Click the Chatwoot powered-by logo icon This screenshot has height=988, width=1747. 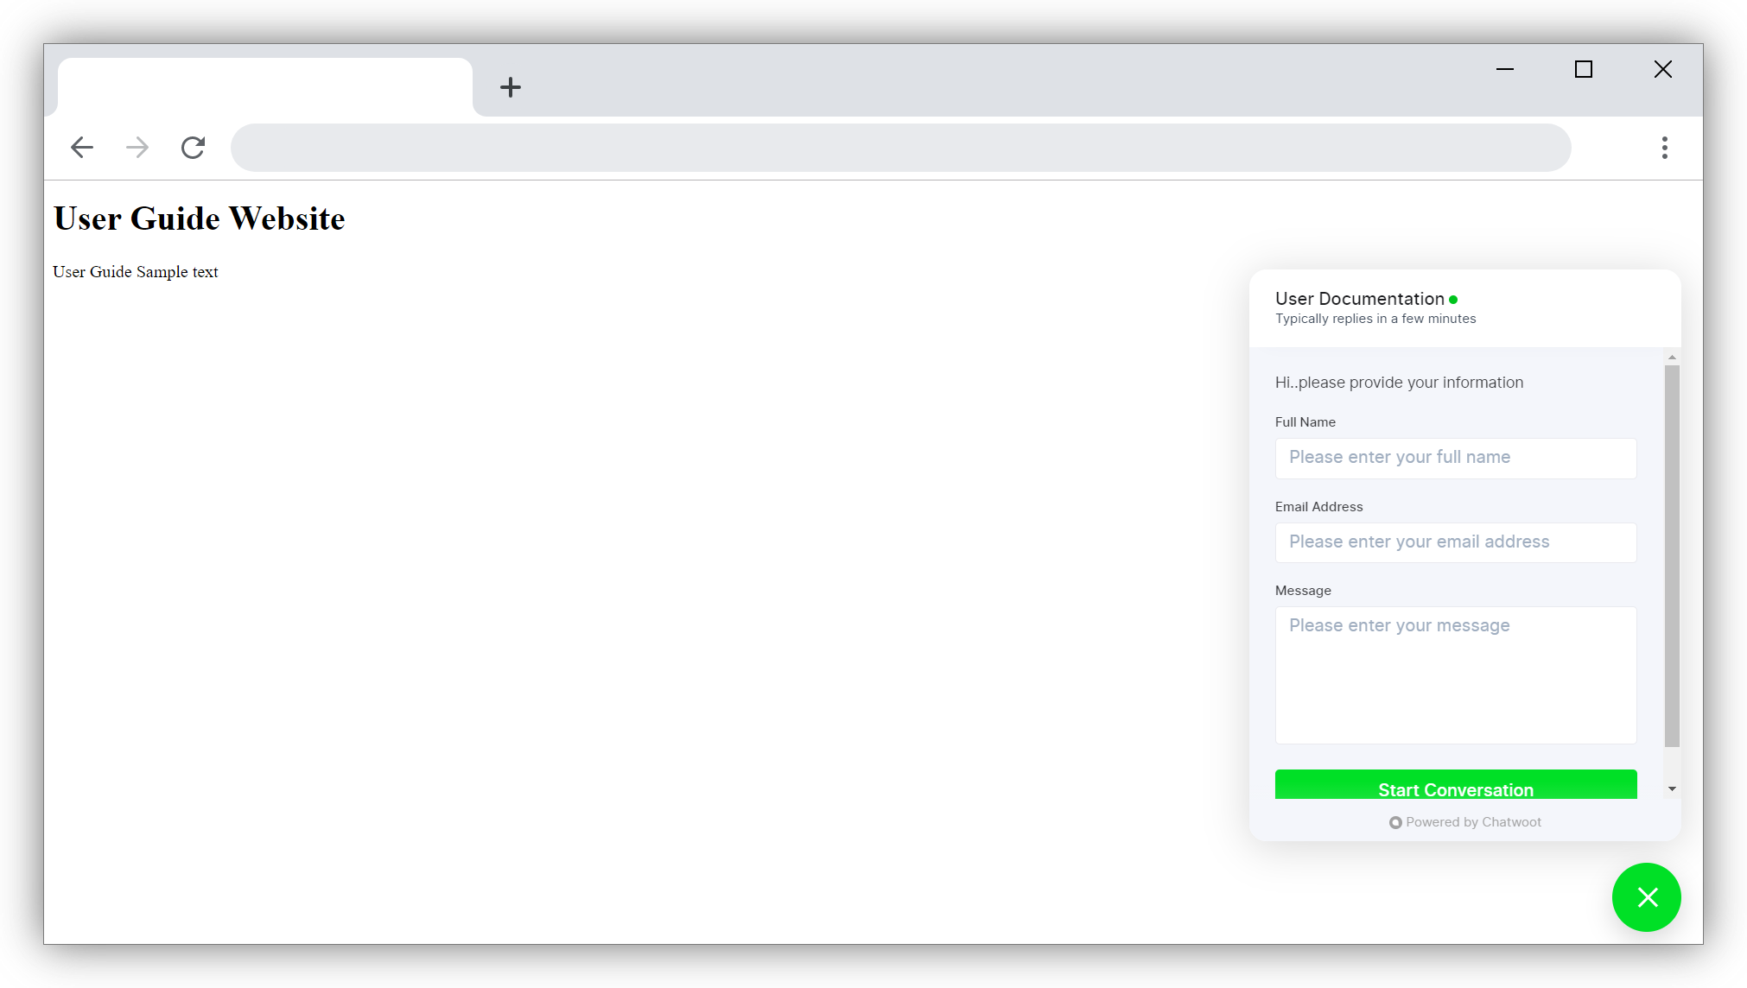(x=1394, y=822)
